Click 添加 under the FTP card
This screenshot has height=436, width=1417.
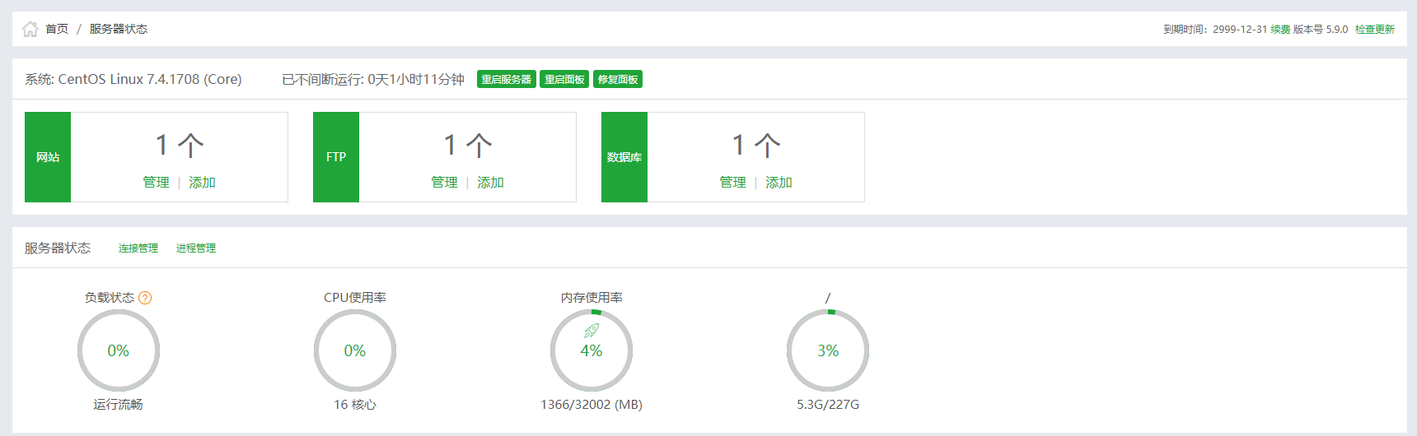(x=490, y=182)
